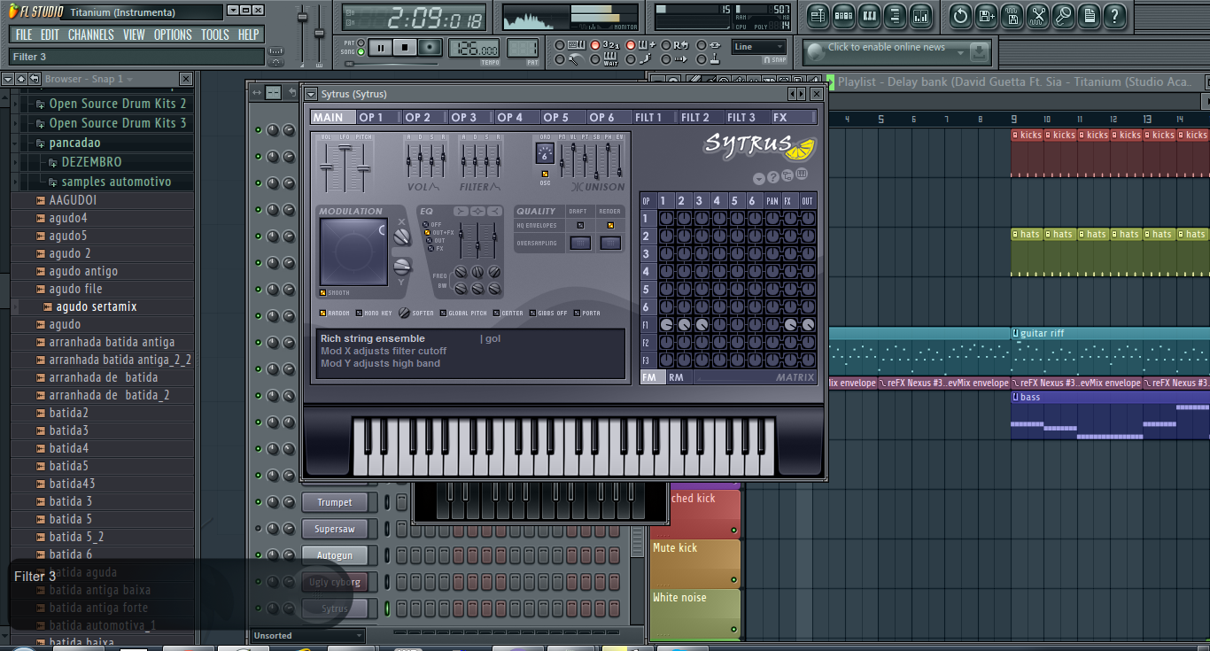Click the Sytrus VOL fader
This screenshot has height=651, width=1210.
click(x=327, y=167)
